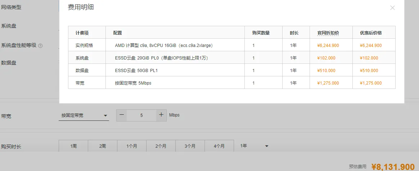Choose 2个月 purchase duration
The height and width of the screenshot is (171, 419).
[x=161, y=146]
